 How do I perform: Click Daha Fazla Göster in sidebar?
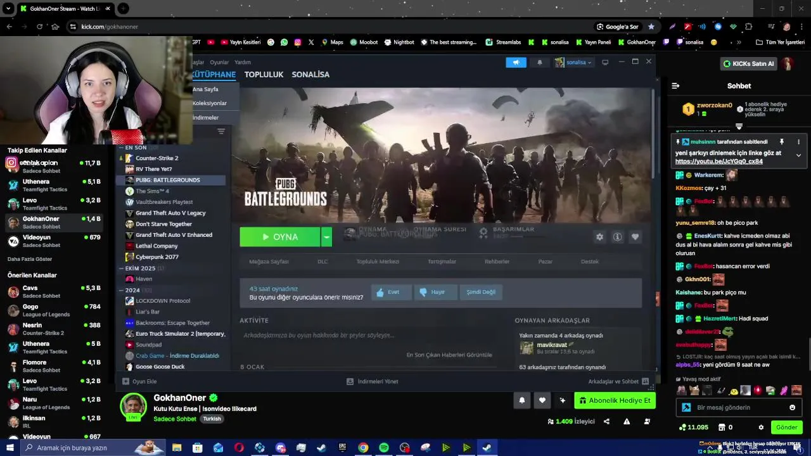(30, 259)
